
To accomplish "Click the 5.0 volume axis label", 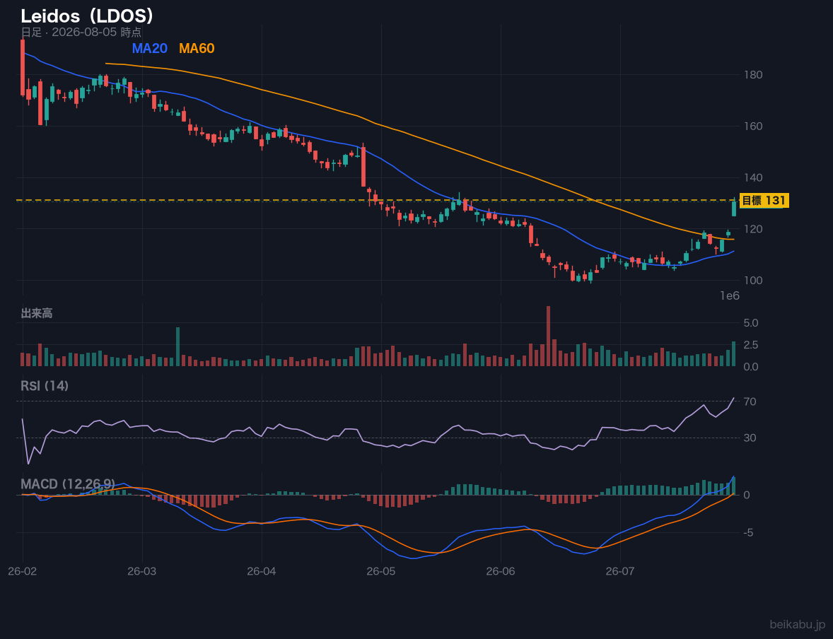I will tap(751, 323).
